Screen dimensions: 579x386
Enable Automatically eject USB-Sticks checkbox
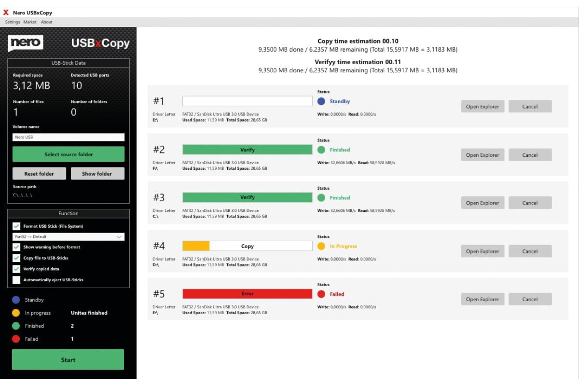pos(16,280)
